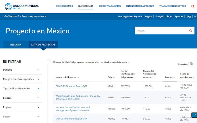
Task: Click the FILTRAR list icon
Action: (x=5, y=61)
